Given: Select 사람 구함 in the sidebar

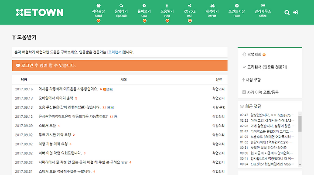Looking at the screenshot, I should point(253,79).
